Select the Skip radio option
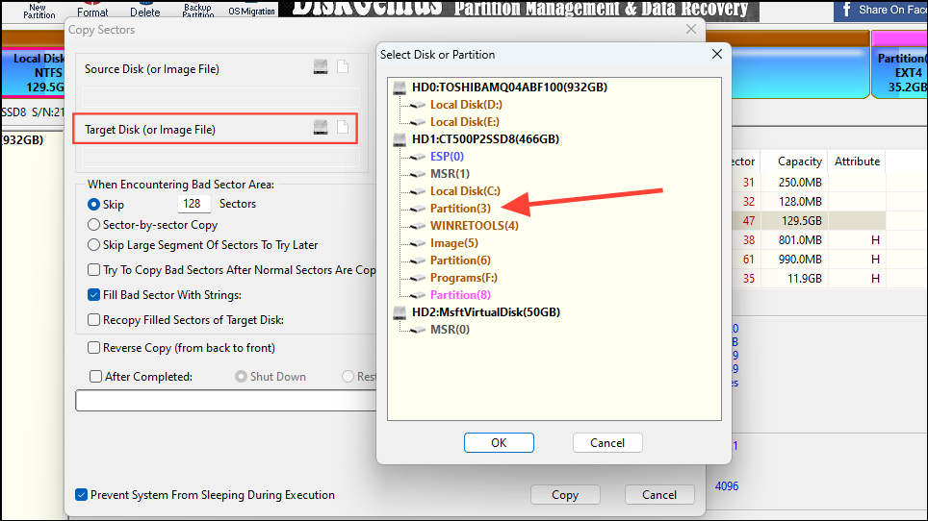 pos(93,205)
